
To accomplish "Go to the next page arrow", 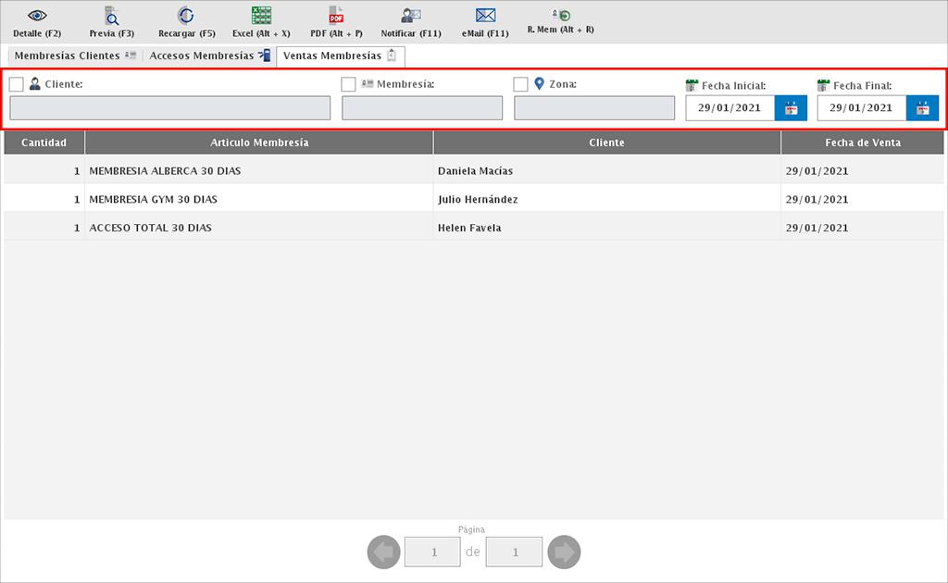I will tap(564, 552).
